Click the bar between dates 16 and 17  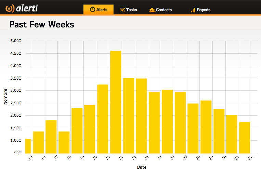[51, 137]
